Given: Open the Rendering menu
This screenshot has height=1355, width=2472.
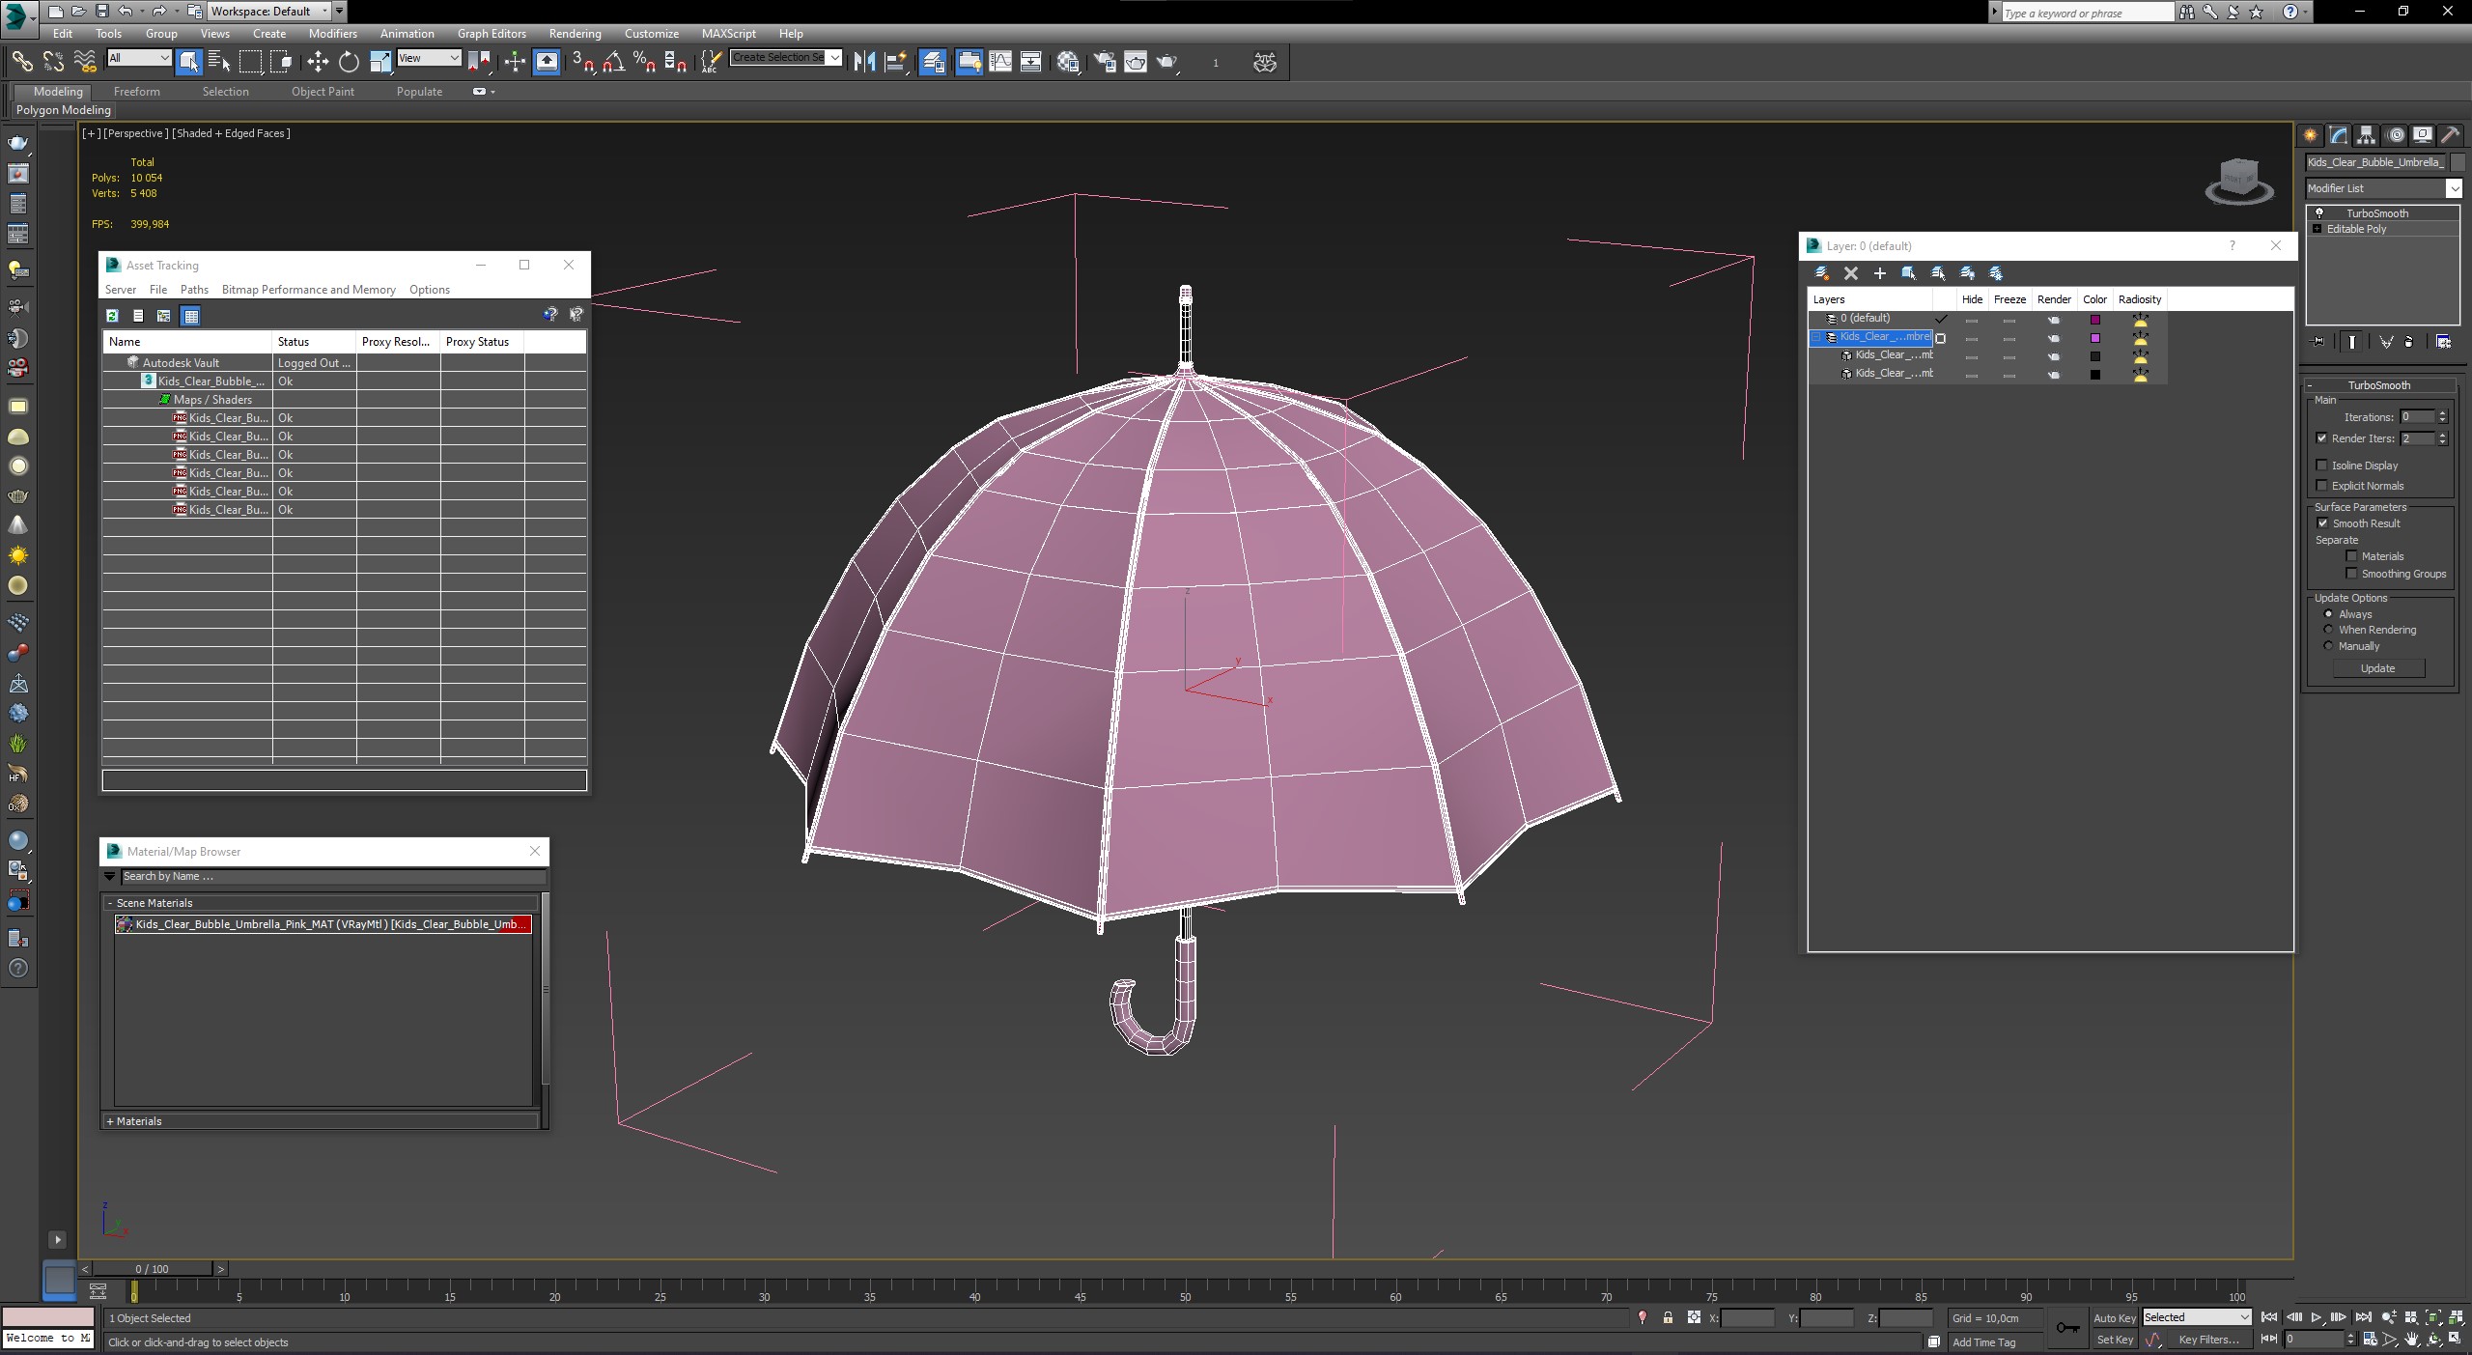Looking at the screenshot, I should pyautogui.click(x=575, y=33).
